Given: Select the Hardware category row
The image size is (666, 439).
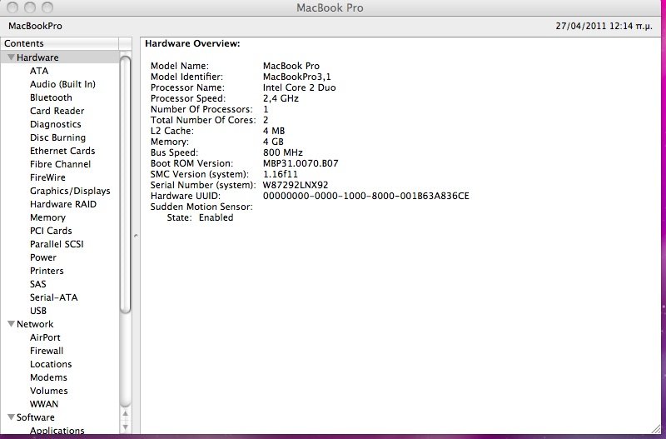Looking at the screenshot, I should coord(60,57).
